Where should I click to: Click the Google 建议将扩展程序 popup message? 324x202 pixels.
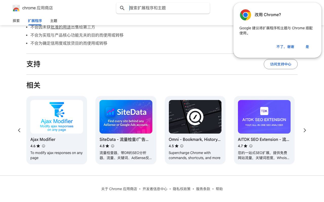(276, 31)
